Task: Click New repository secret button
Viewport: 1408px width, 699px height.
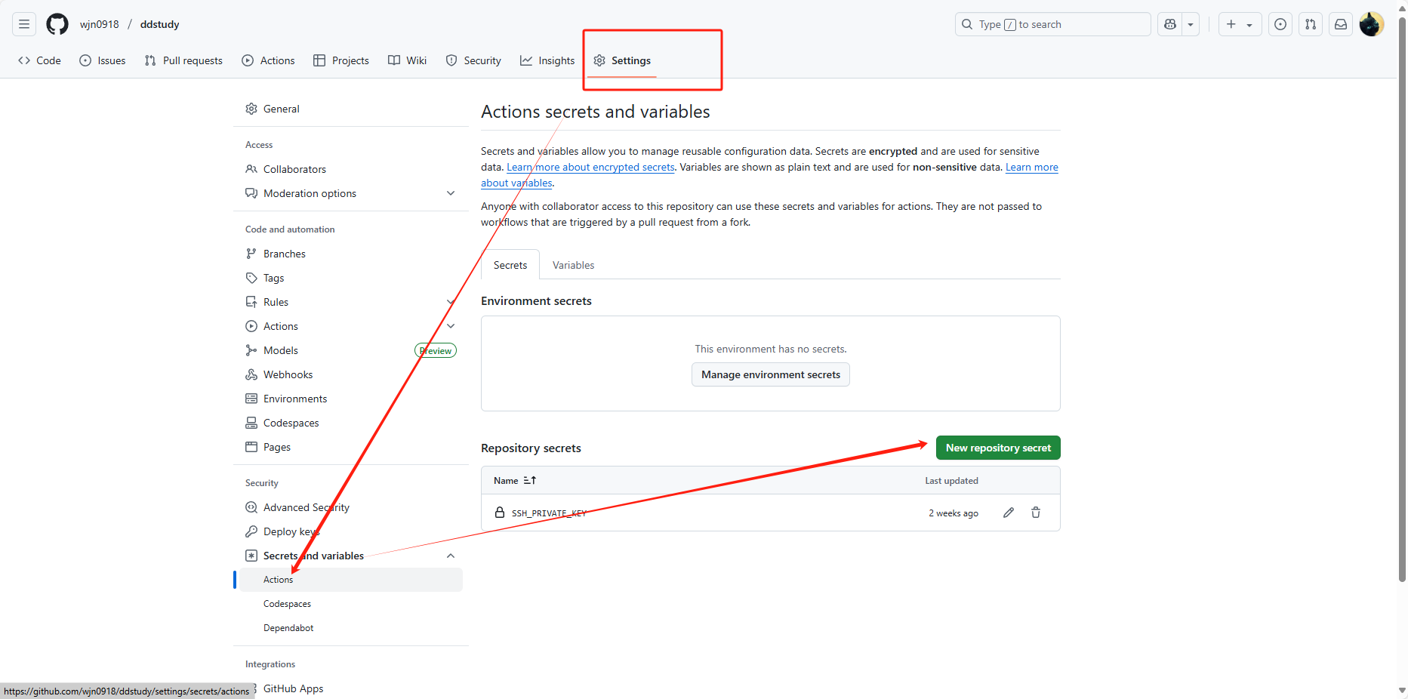Action: click(x=997, y=448)
